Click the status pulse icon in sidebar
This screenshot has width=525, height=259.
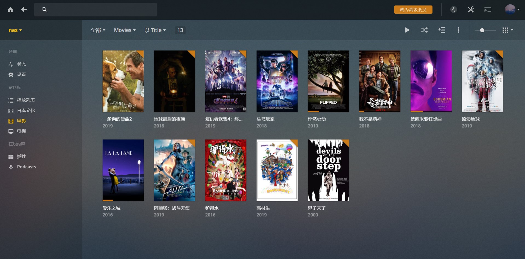[x=11, y=64]
